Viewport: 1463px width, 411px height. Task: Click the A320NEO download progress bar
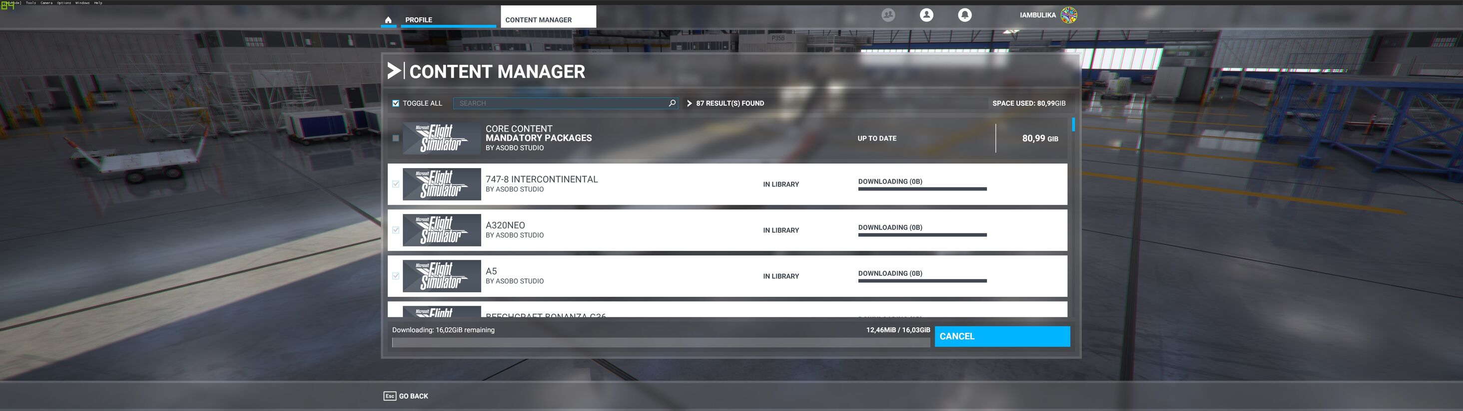point(922,235)
